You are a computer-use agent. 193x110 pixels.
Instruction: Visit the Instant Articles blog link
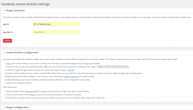(x=33, y=94)
